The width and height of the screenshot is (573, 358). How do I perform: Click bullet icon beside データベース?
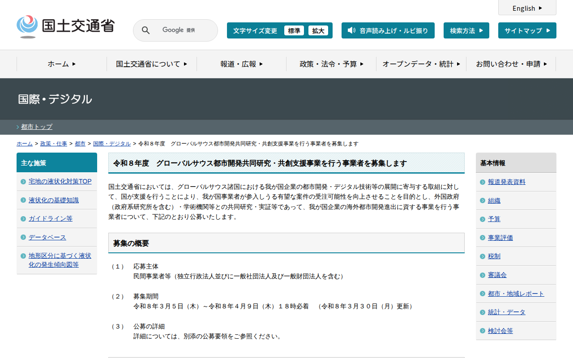click(23, 238)
